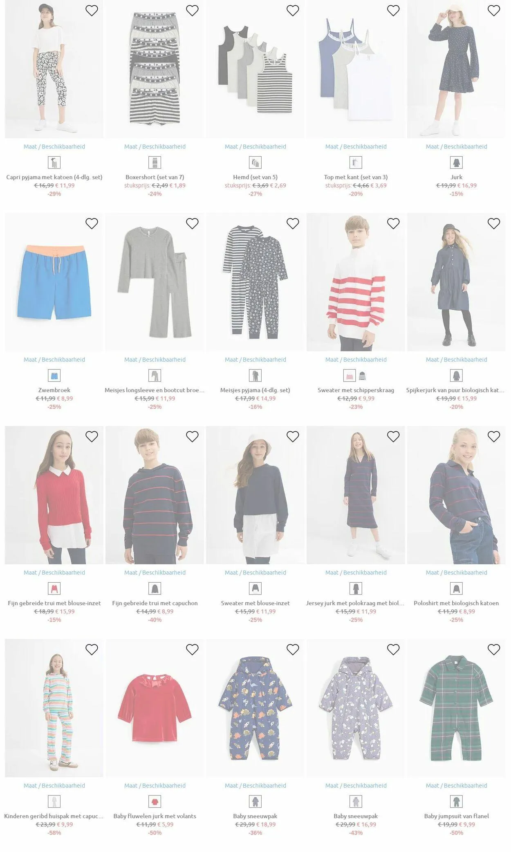Heart the Baby jumpsuit van flanel

pos(494,649)
